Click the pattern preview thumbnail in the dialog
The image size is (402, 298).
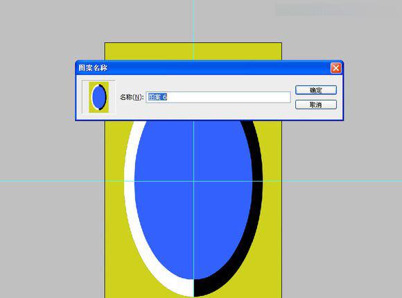(98, 97)
